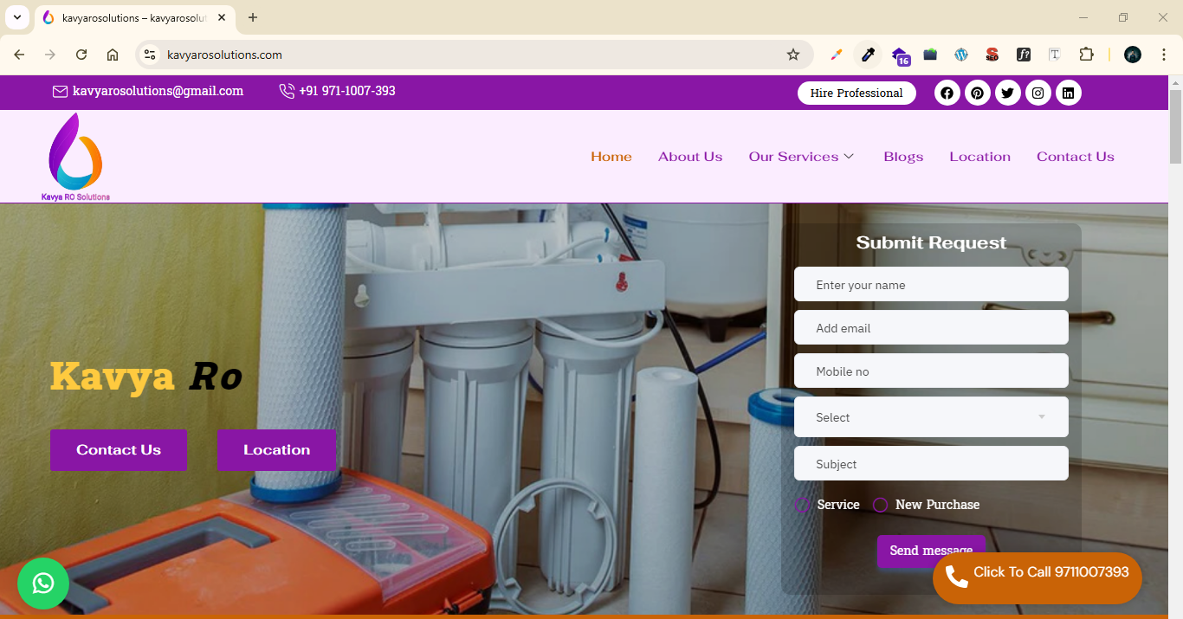Click the Kavya RO Solutions logo

[x=76, y=157]
